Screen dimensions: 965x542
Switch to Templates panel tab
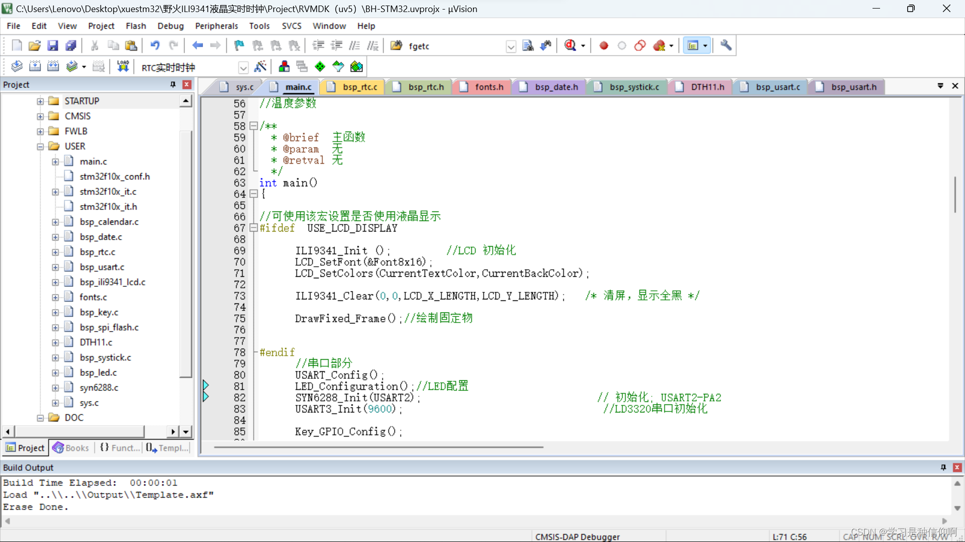167,448
